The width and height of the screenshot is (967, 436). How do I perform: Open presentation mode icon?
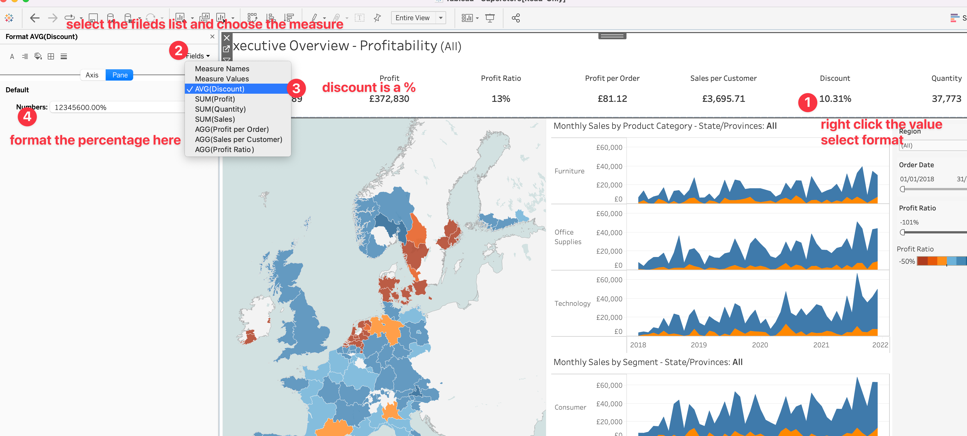pyautogui.click(x=490, y=18)
